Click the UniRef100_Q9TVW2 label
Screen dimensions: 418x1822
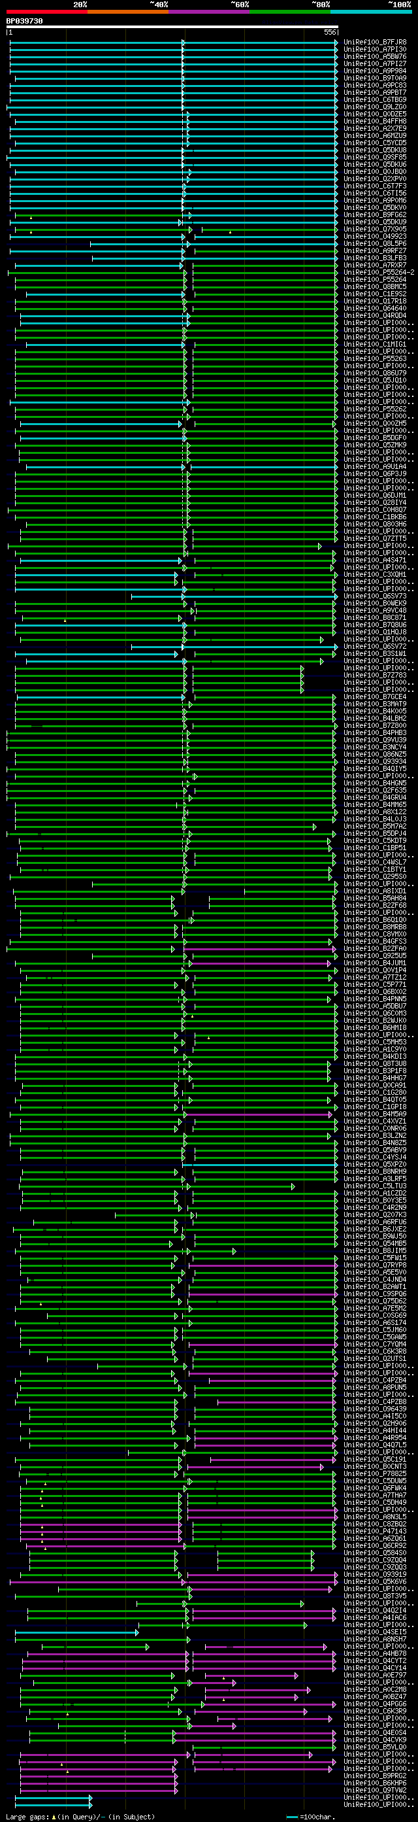375,1790
